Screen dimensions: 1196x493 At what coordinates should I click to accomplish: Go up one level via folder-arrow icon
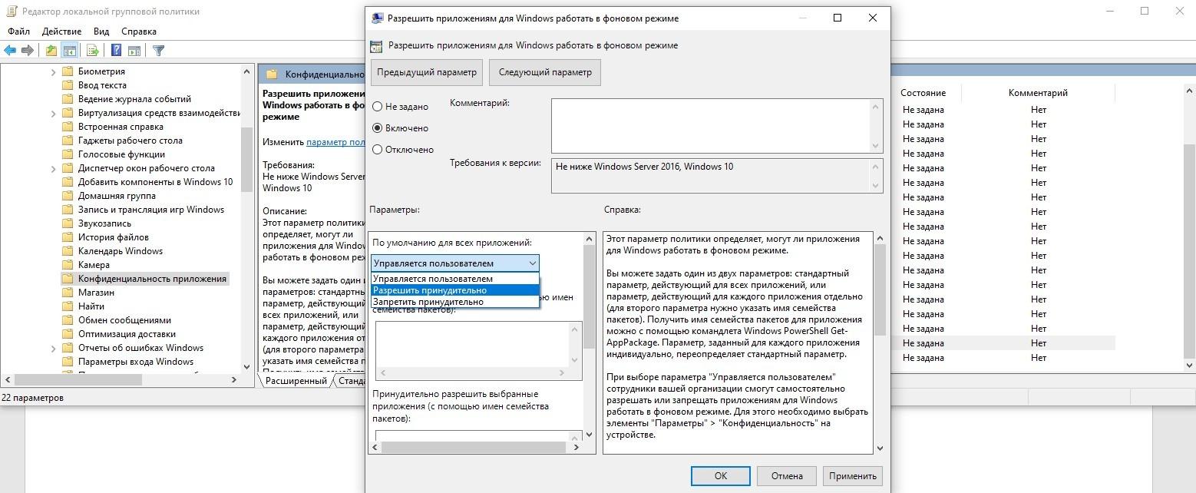tap(51, 51)
